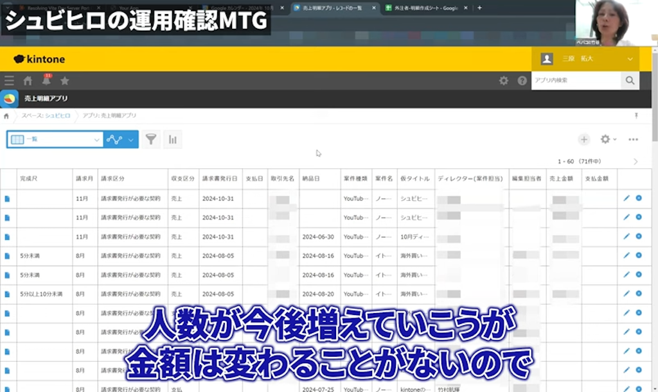Viewport: 658px width, 392px height.
Task: Select the filter funnel icon
Action: (150, 139)
